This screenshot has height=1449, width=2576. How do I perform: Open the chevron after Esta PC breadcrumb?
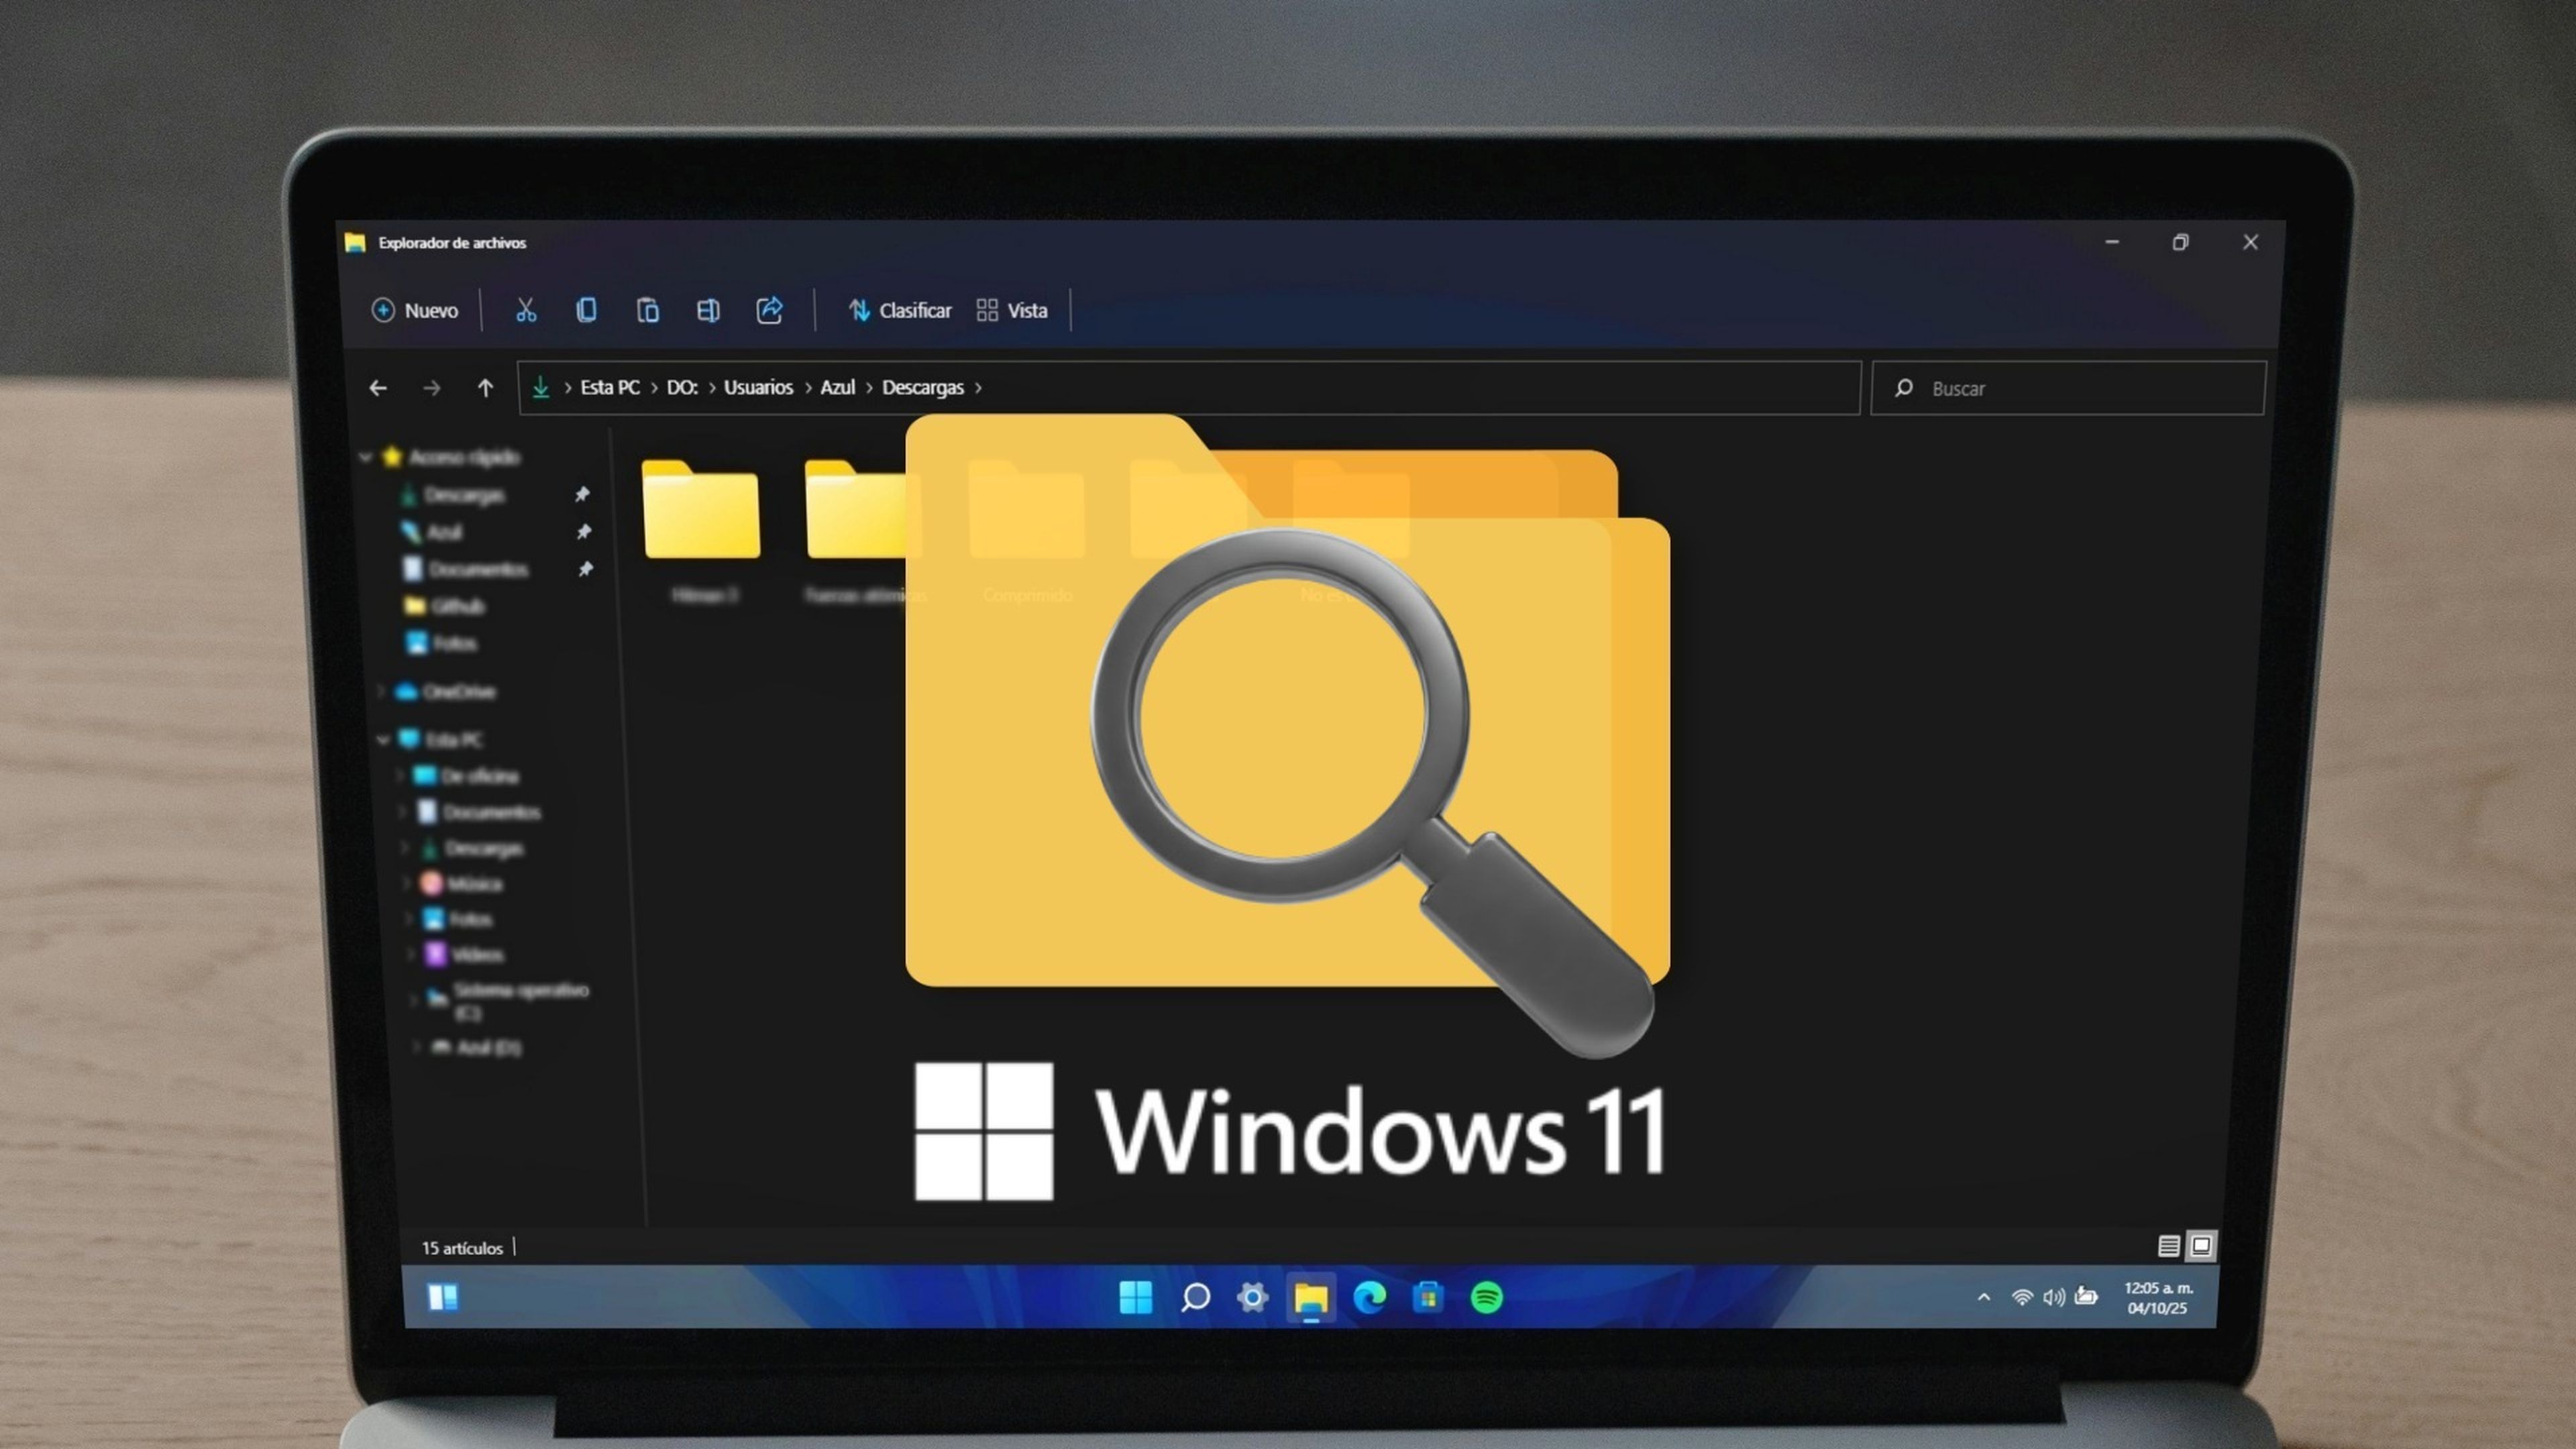coord(654,388)
